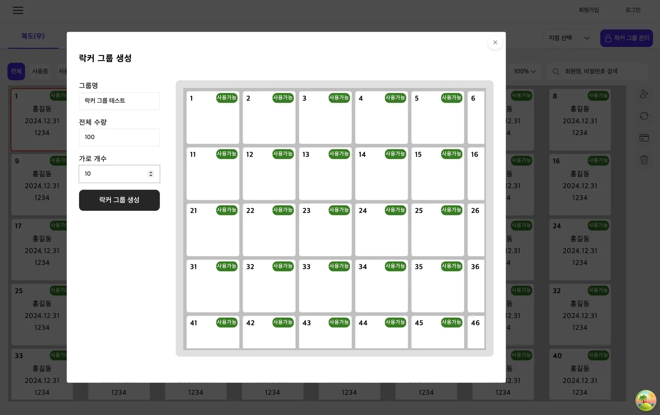The height and width of the screenshot is (415, 660).
Task: Select the 사용중 filter tab
Action: 40,72
